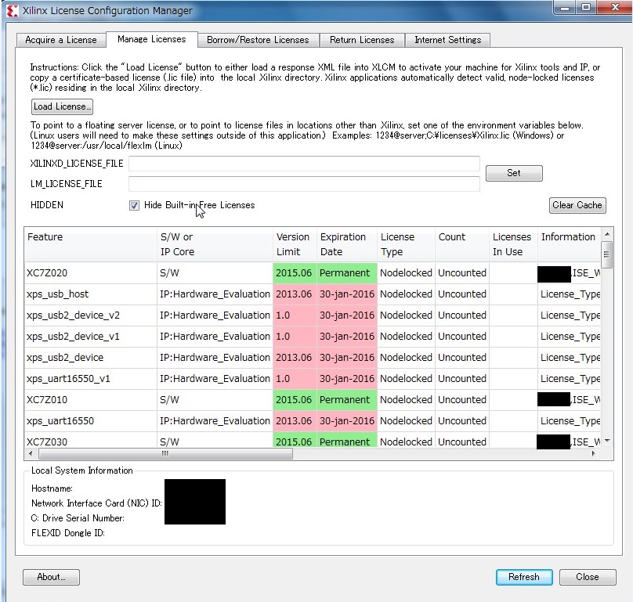Open the Internet Settings tab
The height and width of the screenshot is (602, 633).
click(447, 40)
